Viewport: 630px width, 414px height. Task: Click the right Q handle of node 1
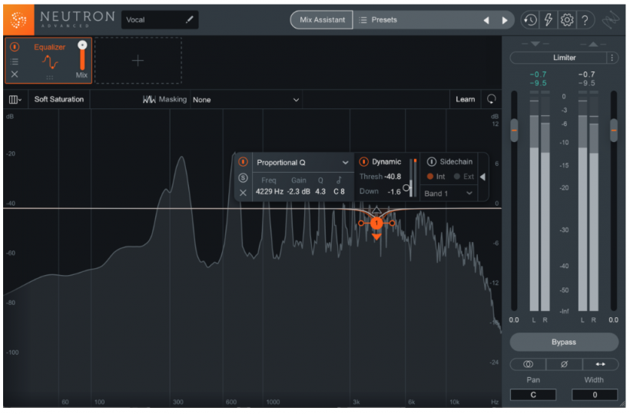pyautogui.click(x=392, y=223)
